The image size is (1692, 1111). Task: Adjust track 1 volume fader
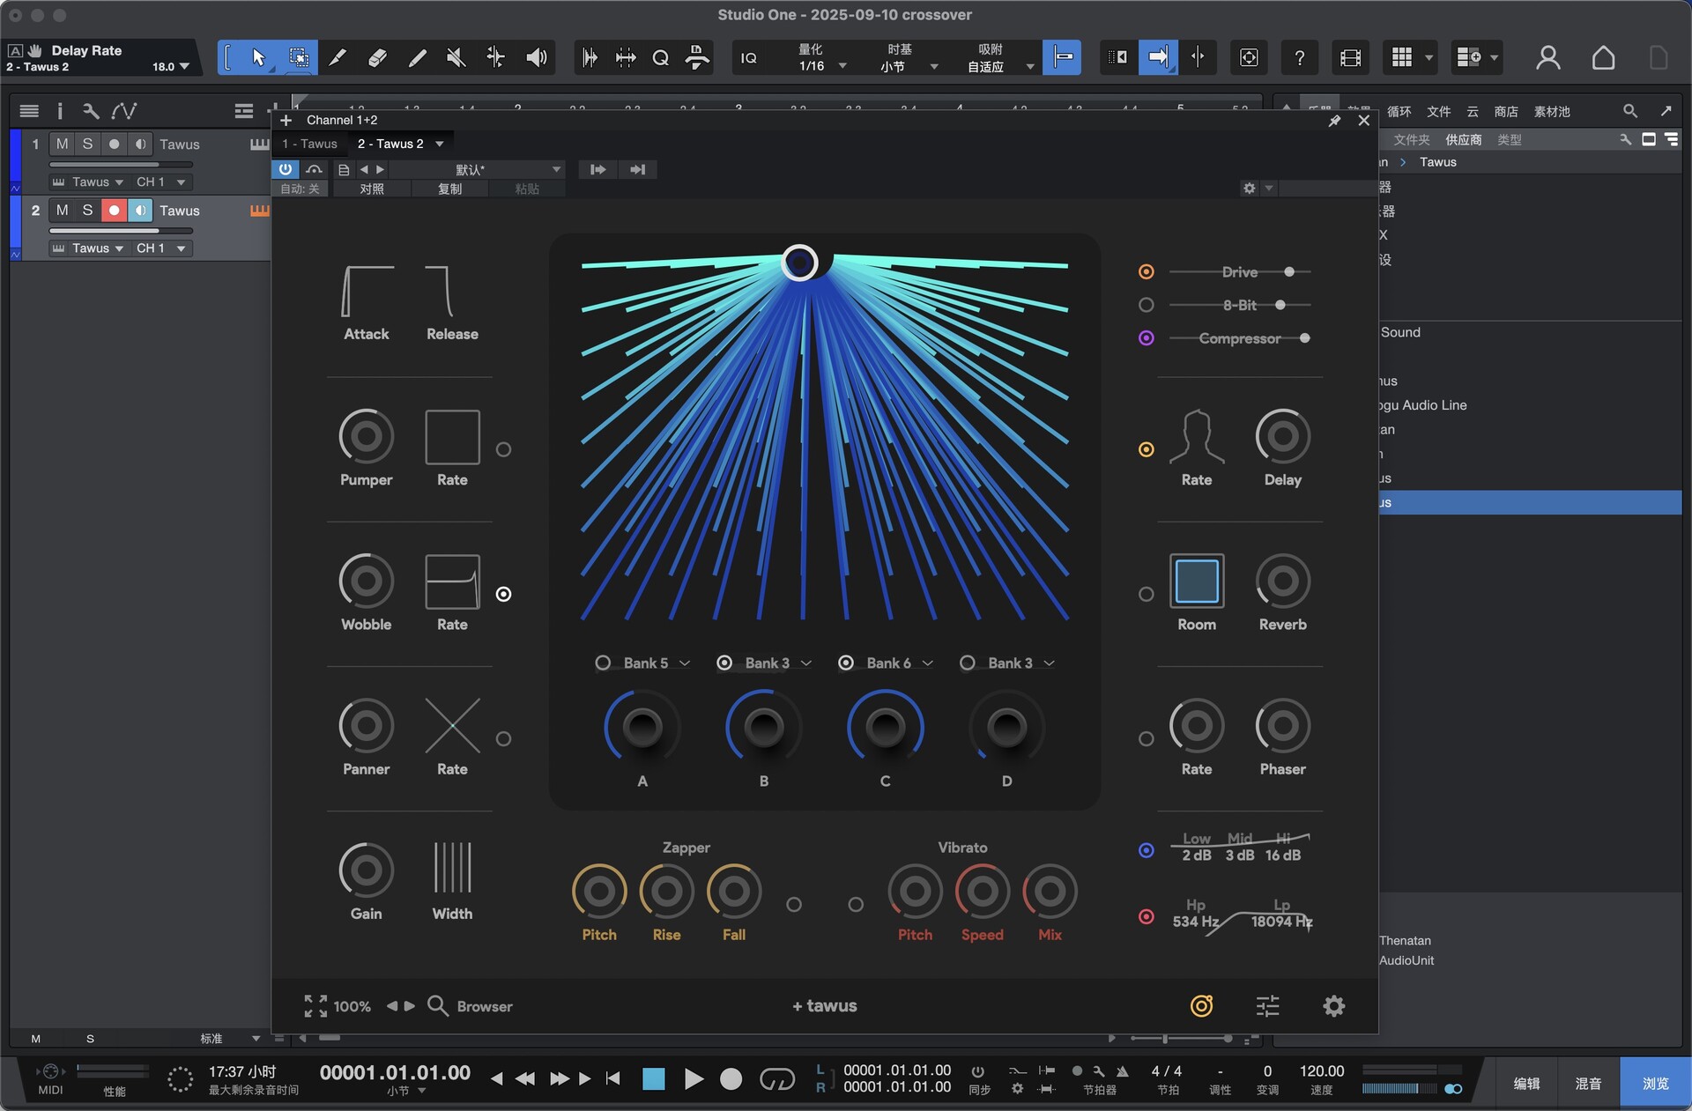point(121,165)
